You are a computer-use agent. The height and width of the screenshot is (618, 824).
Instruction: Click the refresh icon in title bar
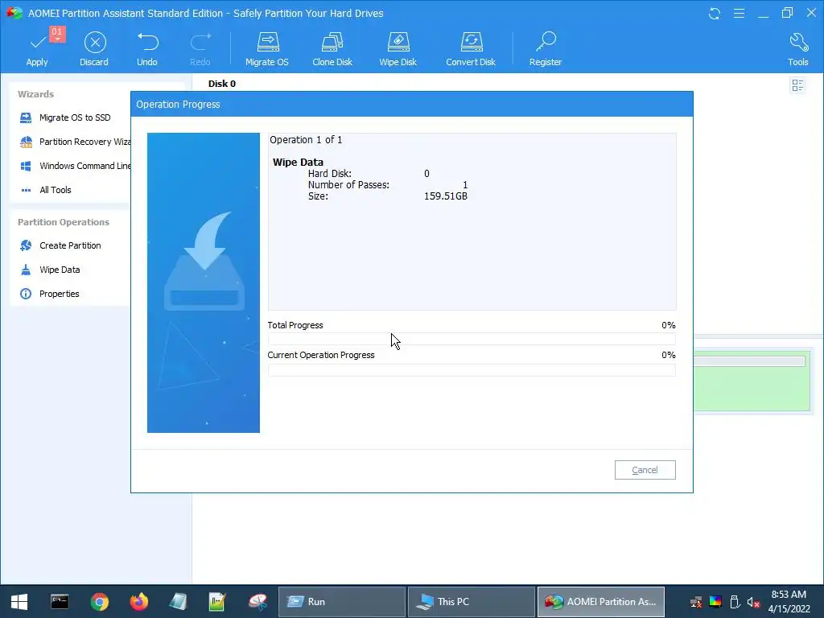tap(715, 13)
